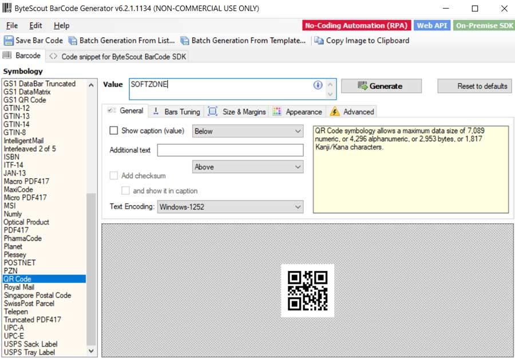
Task: Select PharmaCode symbology
Action: [x=23, y=238]
